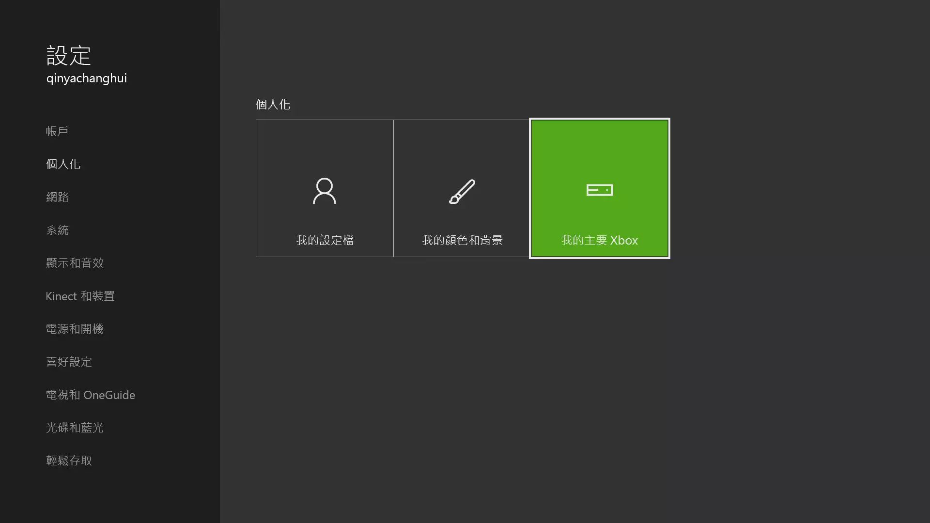
Task: Select Kinect 和裝置 settings
Action: point(80,296)
